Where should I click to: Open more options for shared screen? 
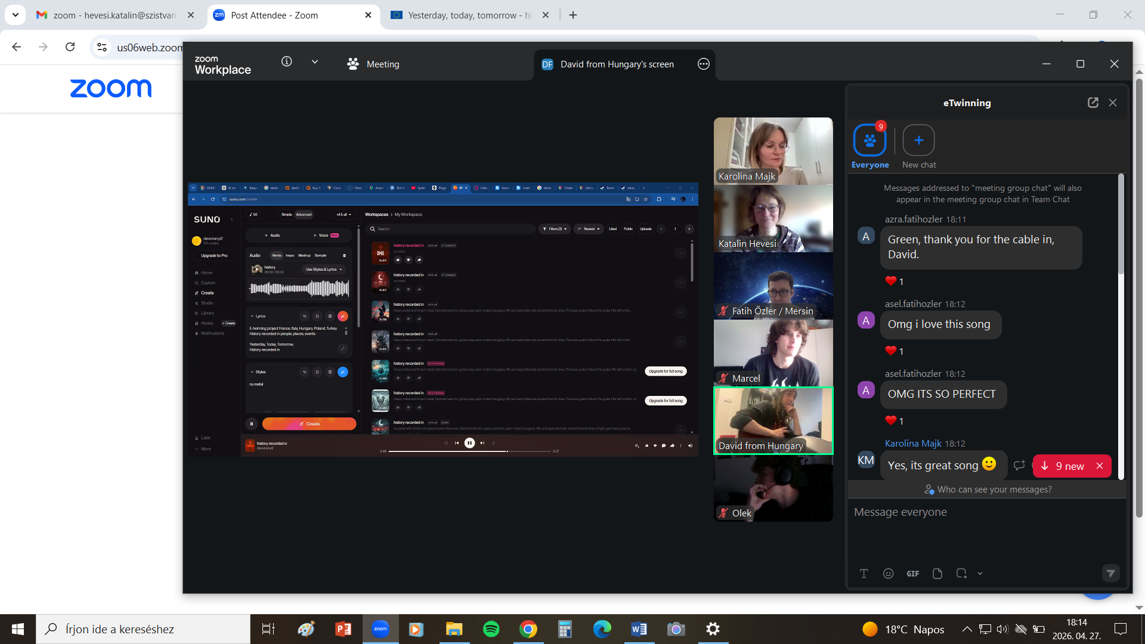[x=703, y=64]
